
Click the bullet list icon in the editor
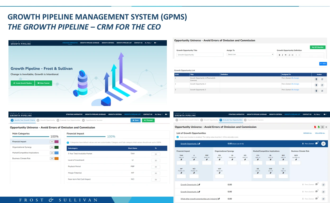pyautogui.click(x=292, y=55)
